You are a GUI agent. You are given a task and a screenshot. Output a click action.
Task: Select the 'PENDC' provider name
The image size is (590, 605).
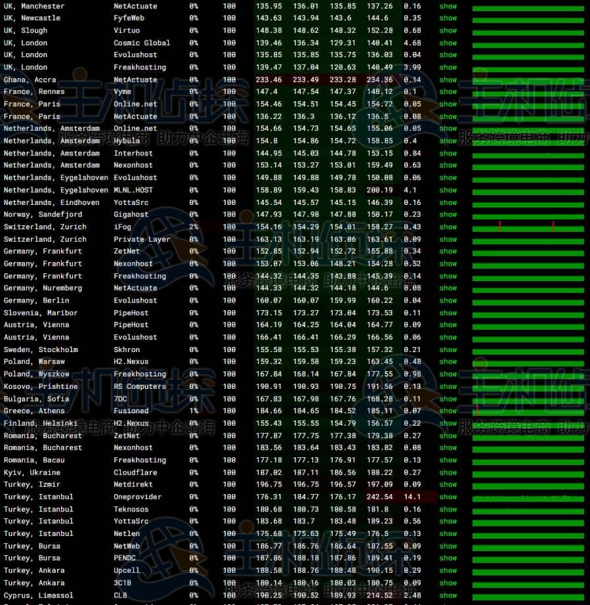125,558
